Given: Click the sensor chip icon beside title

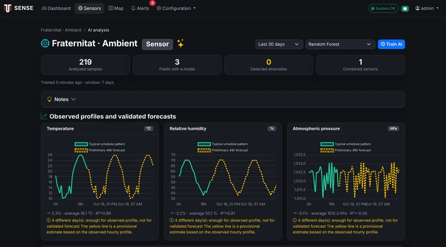Looking at the screenshot, I should click(x=45, y=43).
